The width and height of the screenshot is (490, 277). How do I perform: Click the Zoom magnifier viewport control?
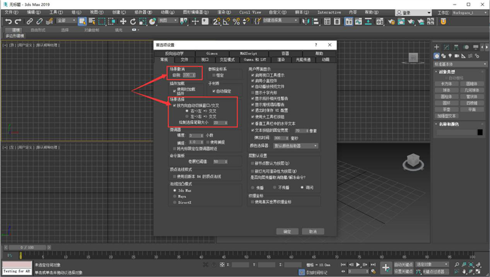click(x=457, y=265)
